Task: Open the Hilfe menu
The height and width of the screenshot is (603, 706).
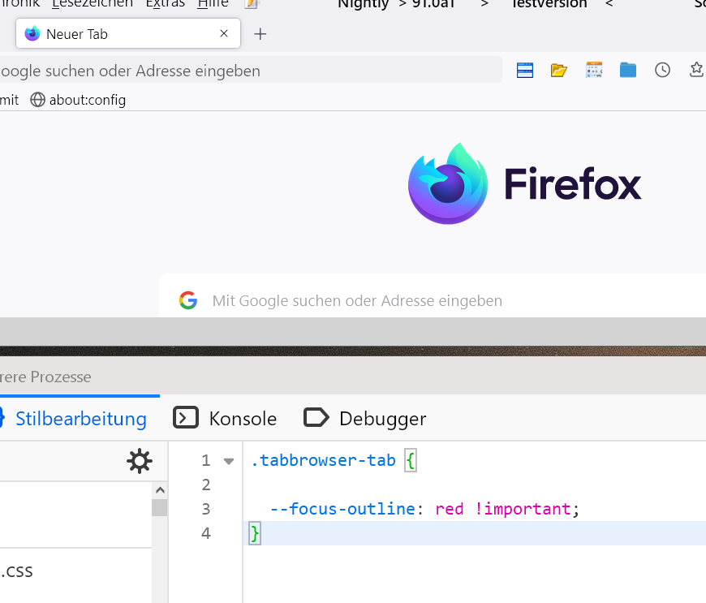Action: click(x=213, y=5)
